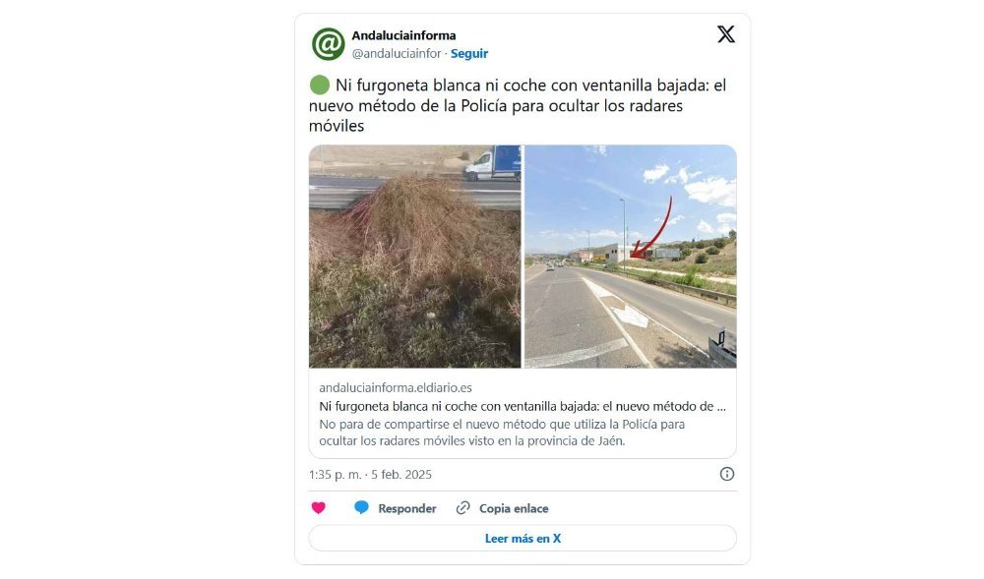
Task: Click Leer más en X button
Action: (523, 539)
